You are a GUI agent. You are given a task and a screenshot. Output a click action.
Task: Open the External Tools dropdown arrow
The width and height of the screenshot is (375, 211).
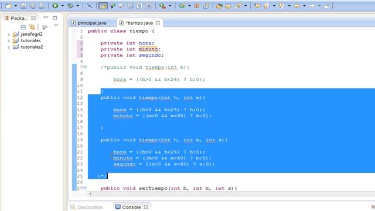click(x=170, y=6)
